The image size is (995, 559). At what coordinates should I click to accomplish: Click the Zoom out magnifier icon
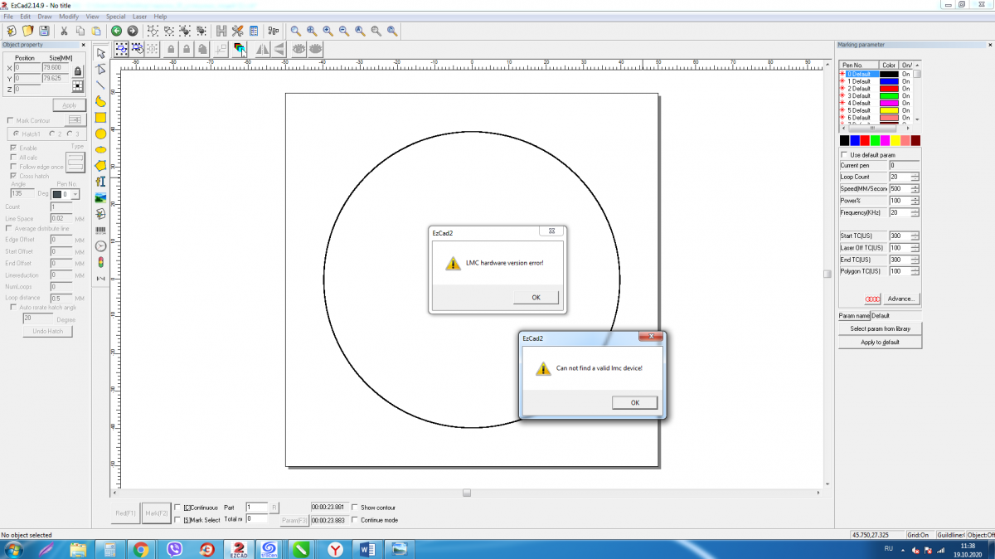tap(343, 31)
